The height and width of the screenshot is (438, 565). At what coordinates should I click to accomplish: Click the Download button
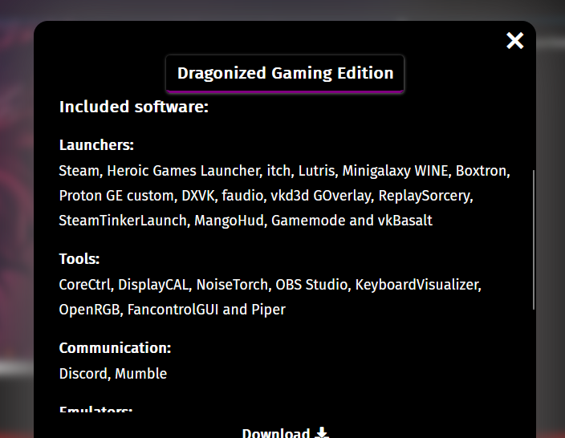[285, 432]
